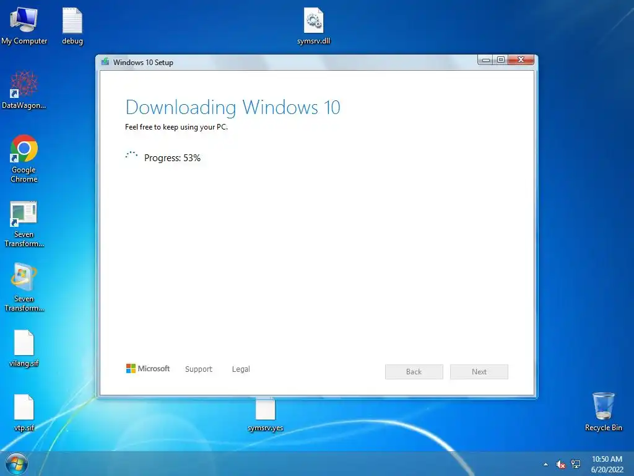The image size is (634, 476).
Task: Launch DataWagon shortcut icon
Action: tap(24, 90)
